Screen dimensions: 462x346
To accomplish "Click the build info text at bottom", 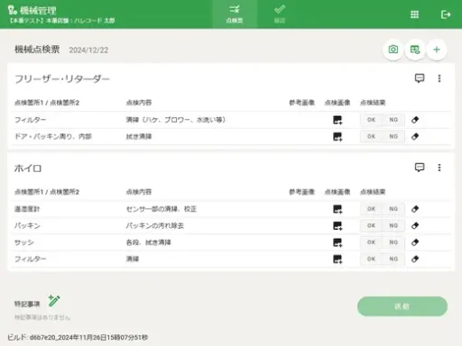I will (78, 338).
